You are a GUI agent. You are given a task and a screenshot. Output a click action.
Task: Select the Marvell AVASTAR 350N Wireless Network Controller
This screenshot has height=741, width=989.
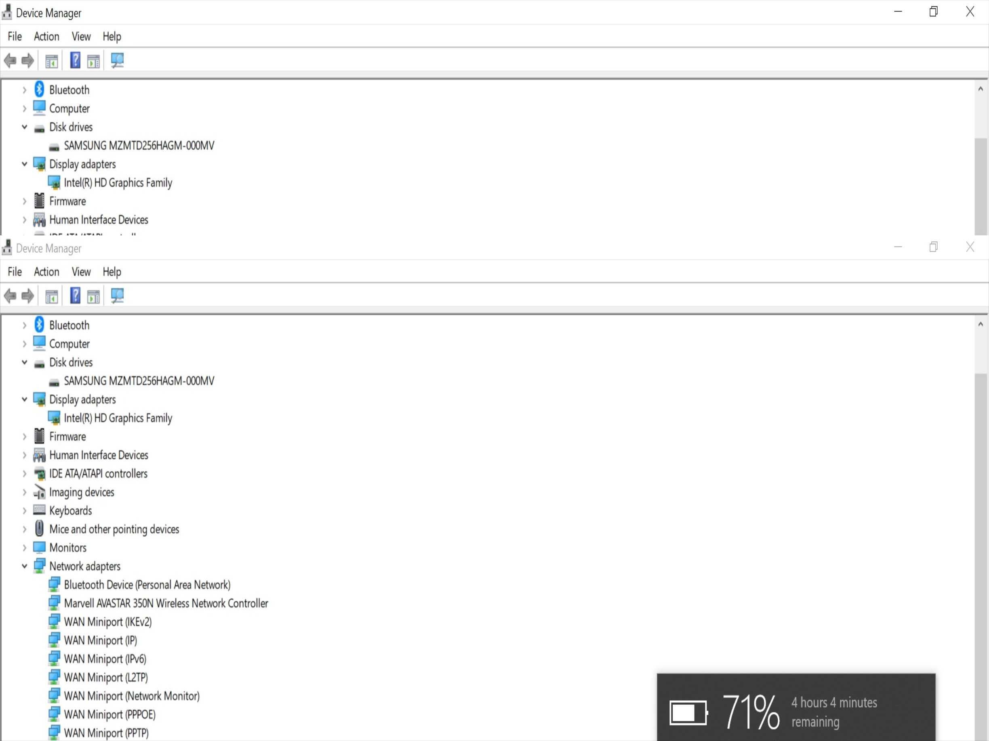click(166, 603)
